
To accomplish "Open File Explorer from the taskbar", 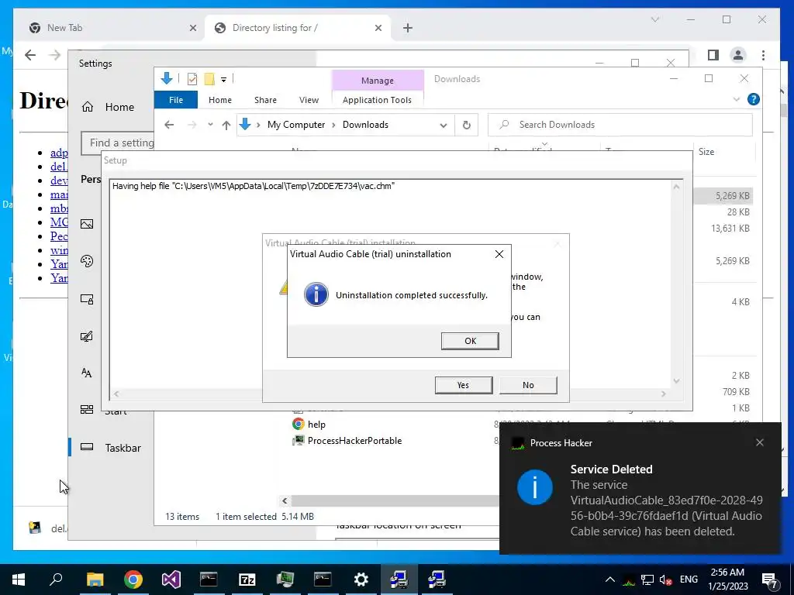I will click(x=95, y=580).
